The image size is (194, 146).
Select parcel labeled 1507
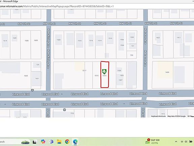click(x=121, y=80)
